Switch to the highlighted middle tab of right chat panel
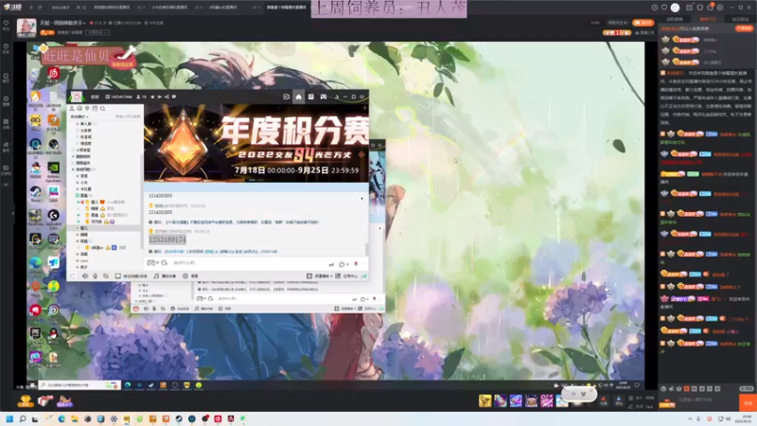Screen dimensions: 757x426 708,19
